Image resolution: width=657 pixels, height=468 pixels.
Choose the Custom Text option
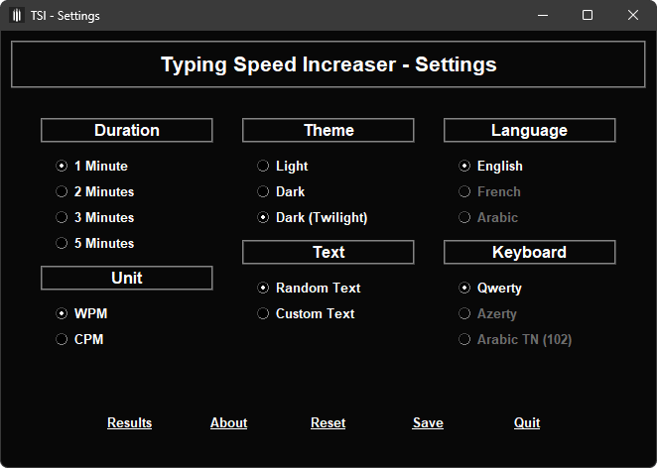[263, 314]
